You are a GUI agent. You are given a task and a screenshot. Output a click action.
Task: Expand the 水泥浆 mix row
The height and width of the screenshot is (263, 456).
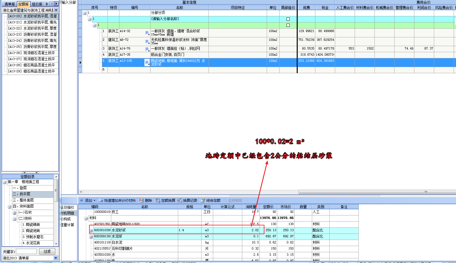point(91,237)
